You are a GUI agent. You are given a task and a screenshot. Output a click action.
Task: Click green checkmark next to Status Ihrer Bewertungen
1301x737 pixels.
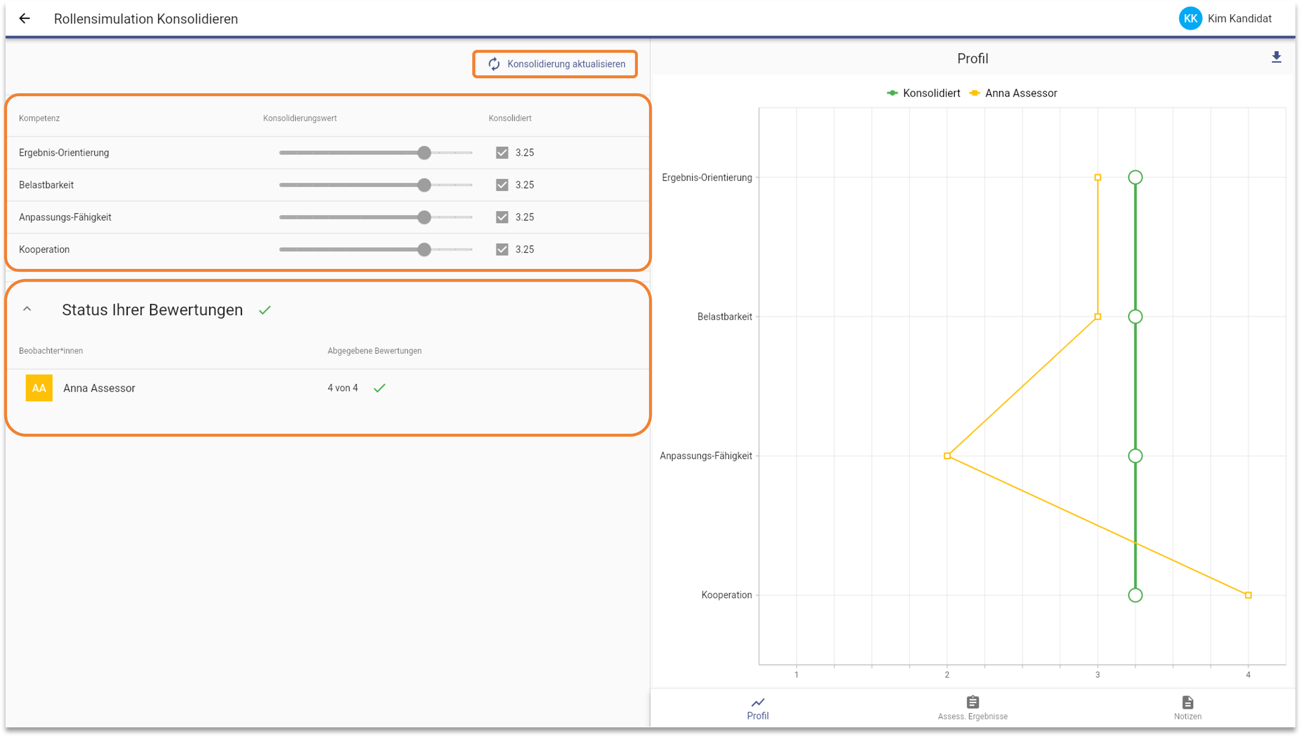point(264,310)
